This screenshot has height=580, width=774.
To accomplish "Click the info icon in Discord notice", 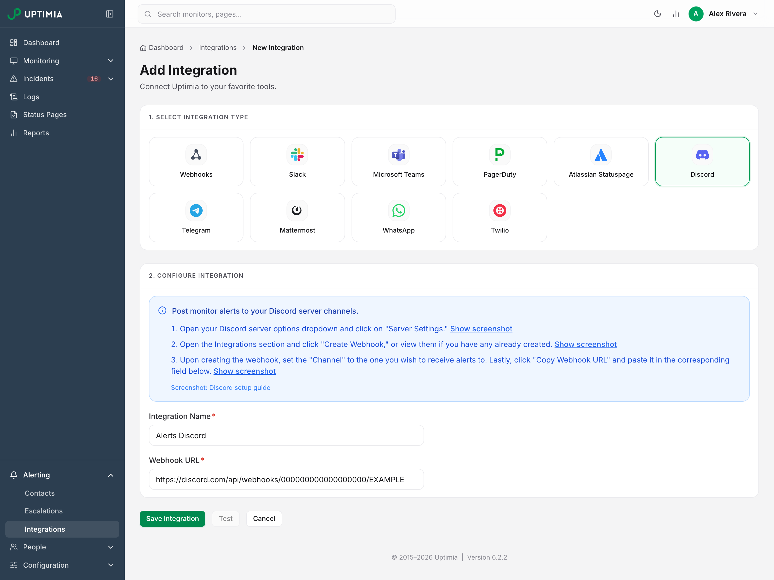I will [x=162, y=310].
